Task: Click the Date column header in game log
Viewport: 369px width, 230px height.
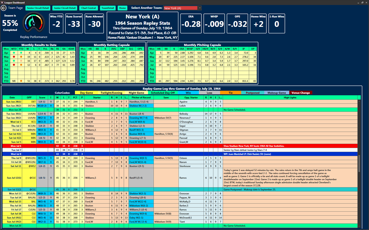Action: click(12, 97)
